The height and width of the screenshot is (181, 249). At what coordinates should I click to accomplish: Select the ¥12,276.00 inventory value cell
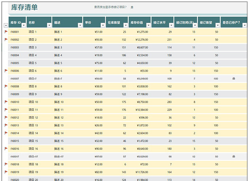(140, 39)
